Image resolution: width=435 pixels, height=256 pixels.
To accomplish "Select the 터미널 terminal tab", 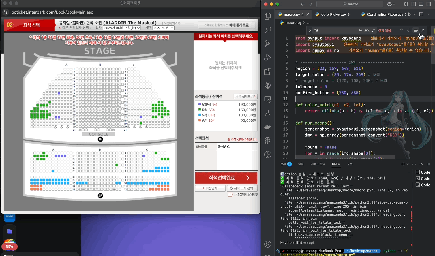I will pyautogui.click(x=336, y=164).
